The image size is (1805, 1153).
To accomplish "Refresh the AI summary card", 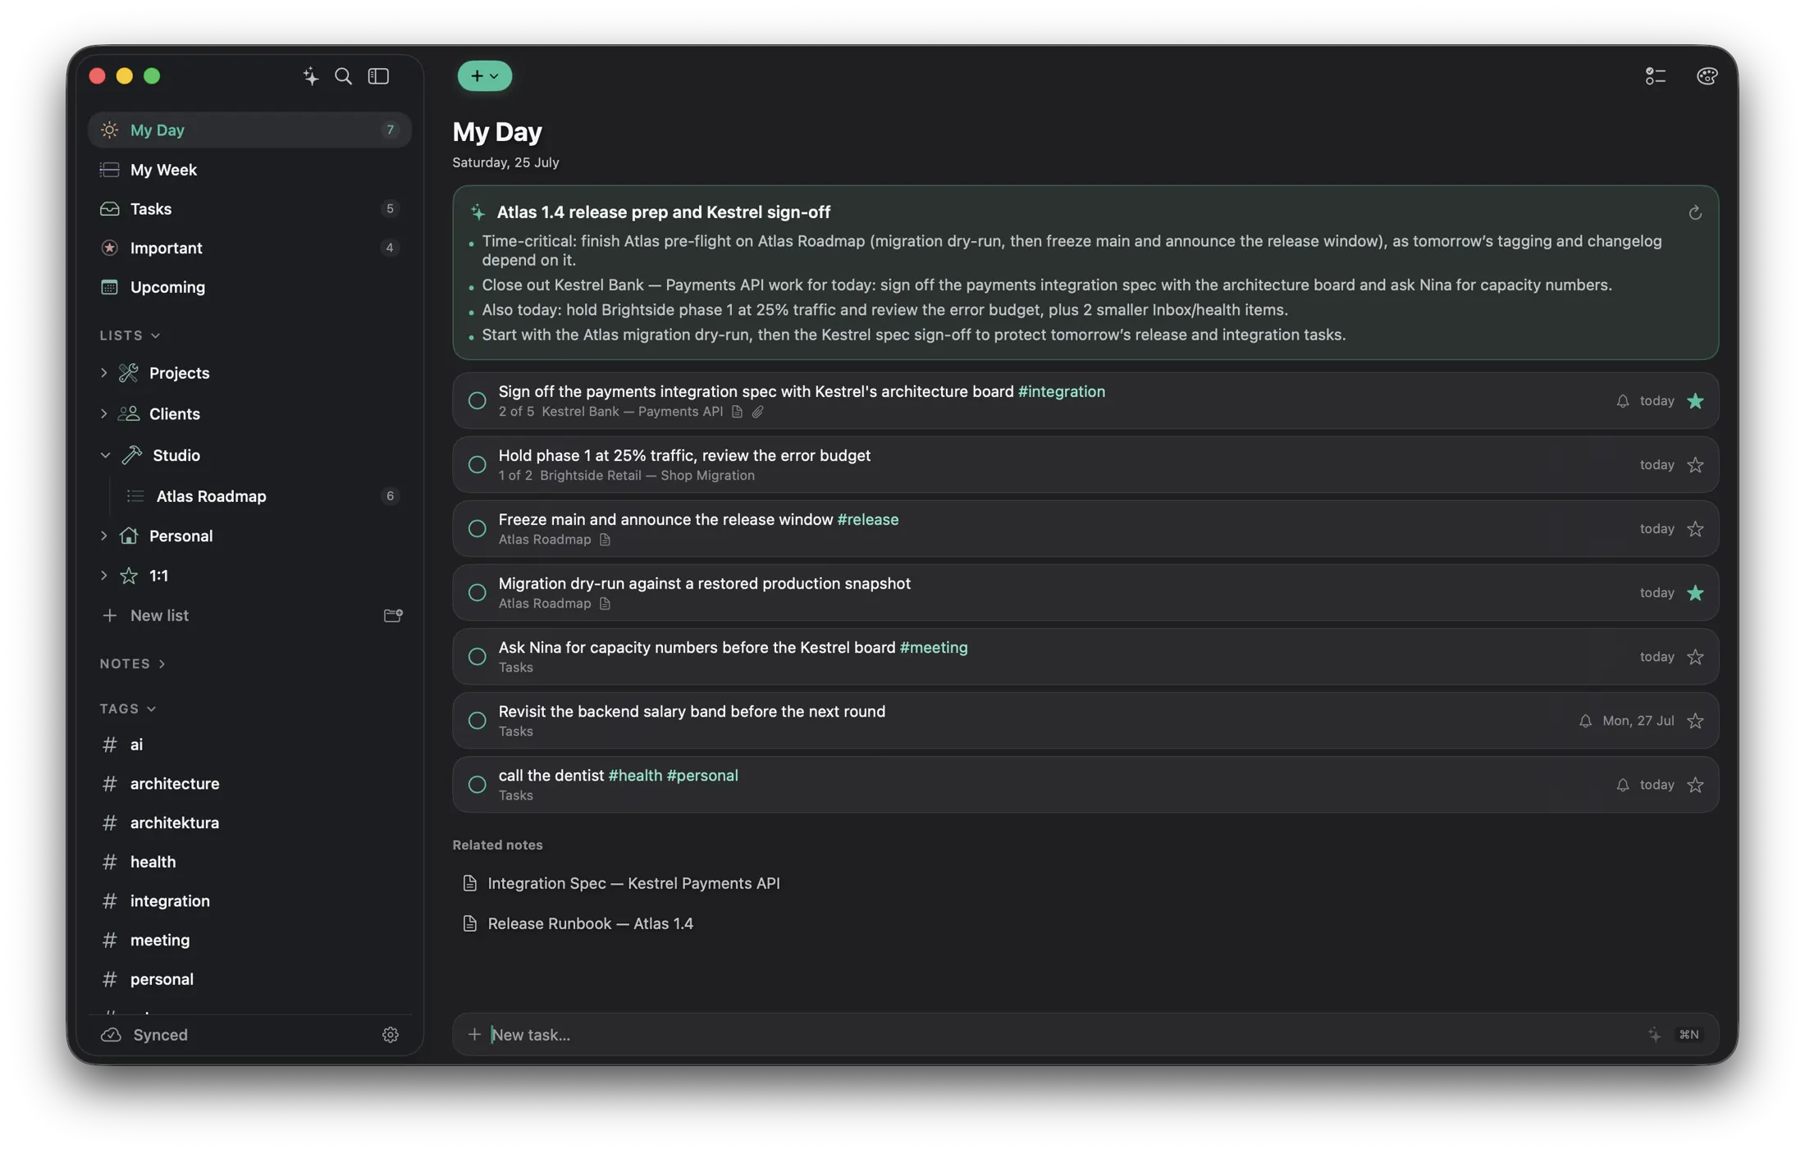I will pyautogui.click(x=1694, y=213).
